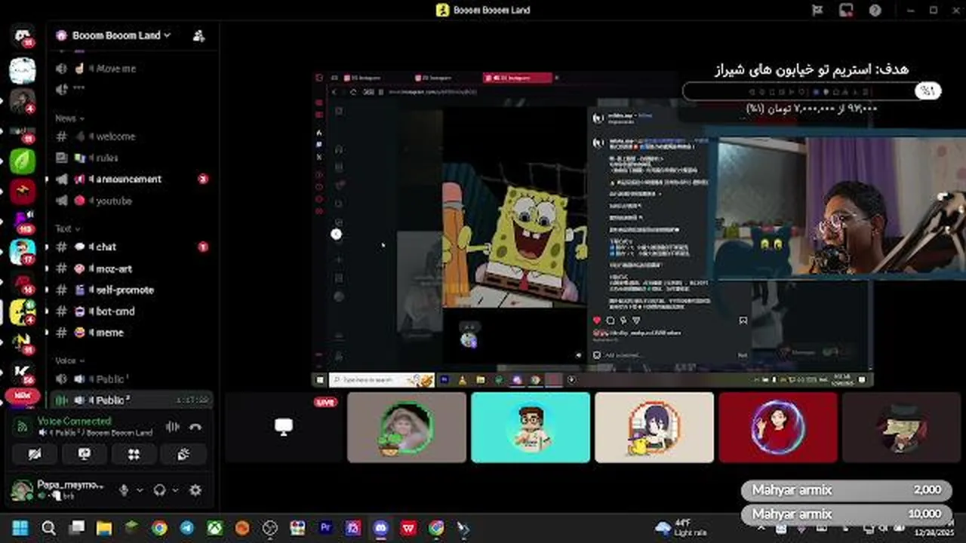This screenshot has width=966, height=543.
Task: Open Discord help question mark icon
Action: (x=875, y=10)
